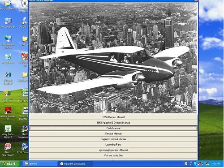This screenshot has width=224, height=168.
Task: Open the Lycoming Parts button
Action: coord(113,145)
